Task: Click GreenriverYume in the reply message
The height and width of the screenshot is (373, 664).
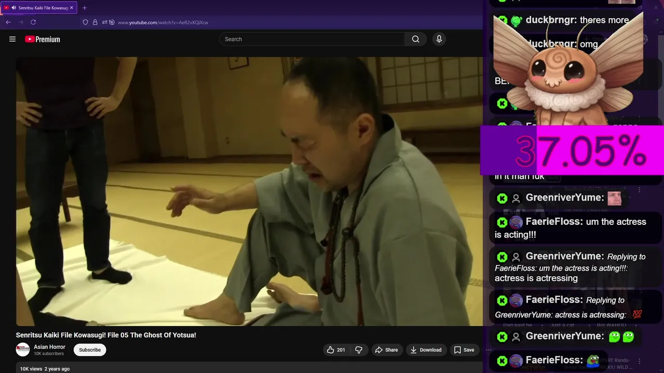Action: click(x=565, y=256)
